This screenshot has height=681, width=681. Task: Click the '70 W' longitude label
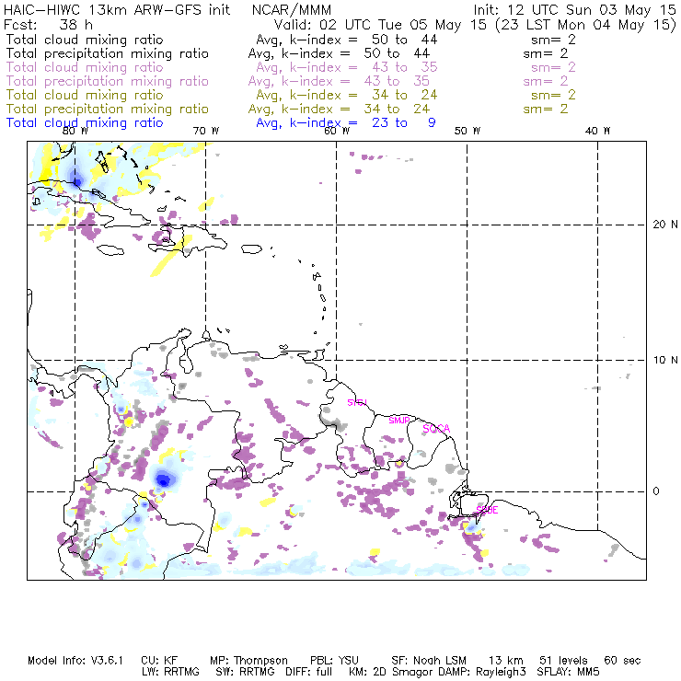[x=206, y=131]
